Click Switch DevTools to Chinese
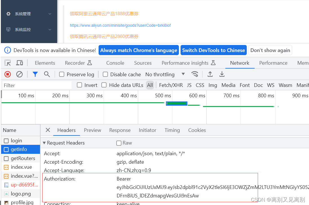The width and height of the screenshot is (309, 205). 214,50
